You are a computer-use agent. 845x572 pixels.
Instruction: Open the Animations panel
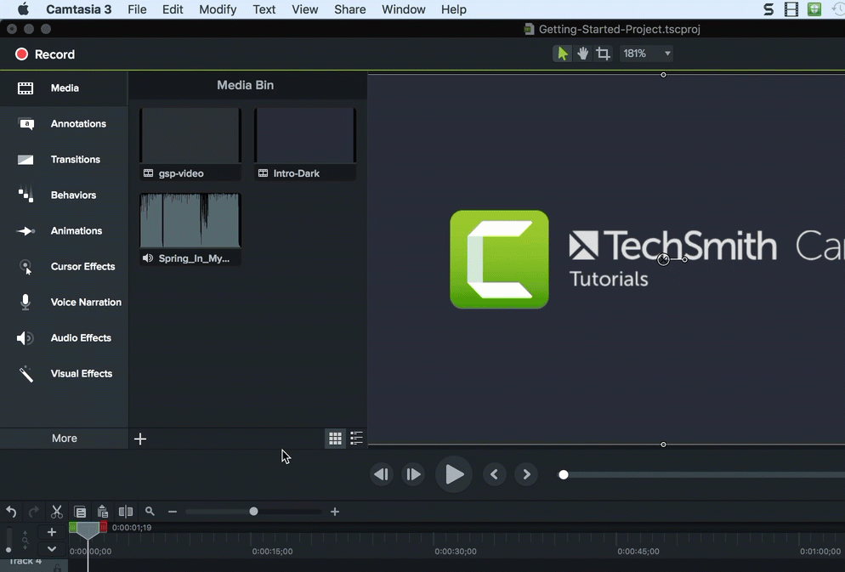[x=64, y=230]
